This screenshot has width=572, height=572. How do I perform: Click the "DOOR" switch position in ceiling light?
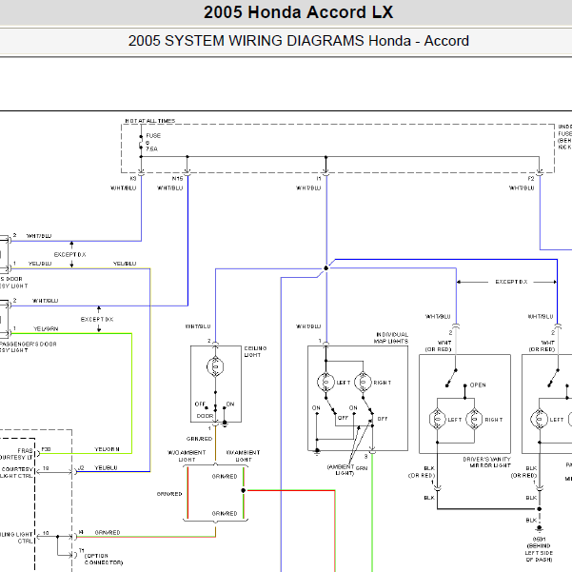coord(205,416)
